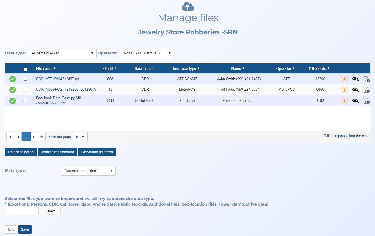Click orange download icon for Fantasma Fantasma row
The image size is (375, 236).
(344, 101)
